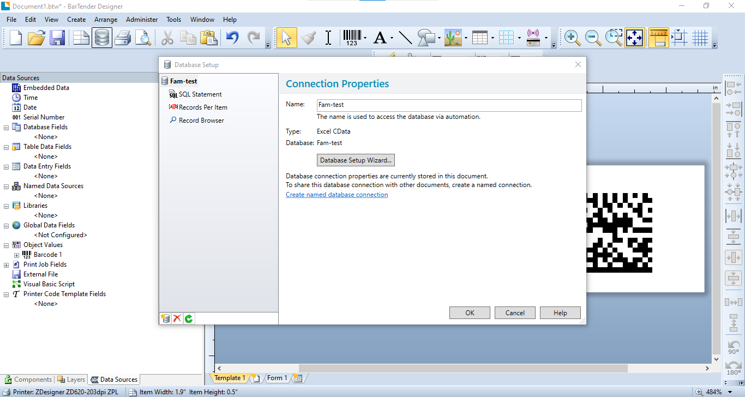Click the red delete database icon
Viewport: 745px width, 397px height.
pos(177,318)
